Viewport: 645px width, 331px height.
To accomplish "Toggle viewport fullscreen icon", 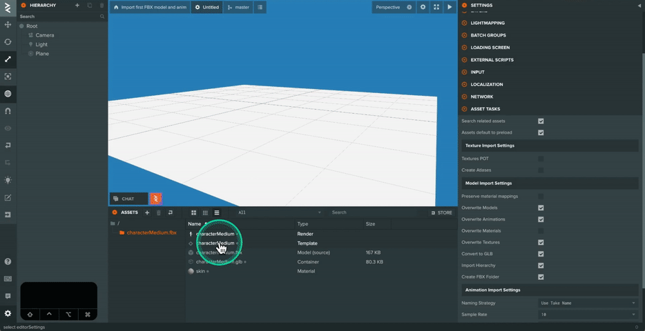I will 436,7.
